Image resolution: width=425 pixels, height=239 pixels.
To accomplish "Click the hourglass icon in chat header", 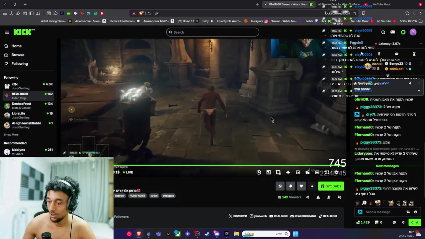I will pyautogui.click(x=414, y=54).
